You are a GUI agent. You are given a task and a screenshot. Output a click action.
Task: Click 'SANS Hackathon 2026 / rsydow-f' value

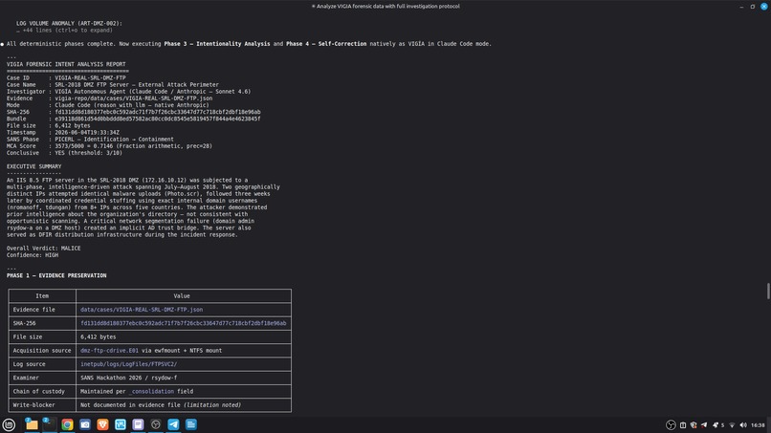(x=129, y=378)
